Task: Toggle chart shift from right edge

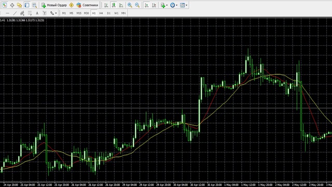Action: coord(154,5)
